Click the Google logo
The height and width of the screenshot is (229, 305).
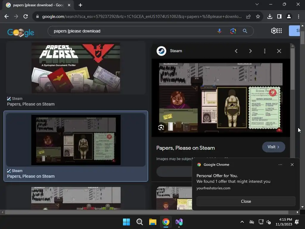(21, 33)
